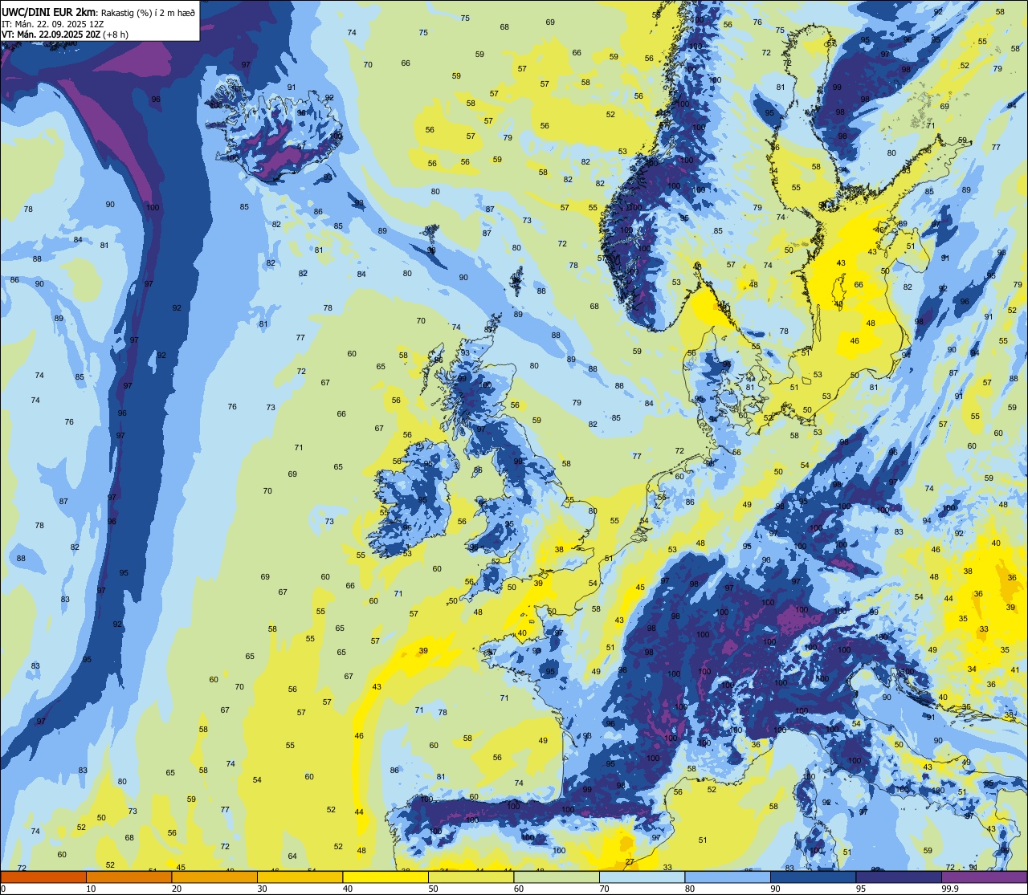Viewport: 1028px width, 895px height.
Task: Click the valid time VT: Mán. 22.09.2025 20Z
Action: click(51, 35)
